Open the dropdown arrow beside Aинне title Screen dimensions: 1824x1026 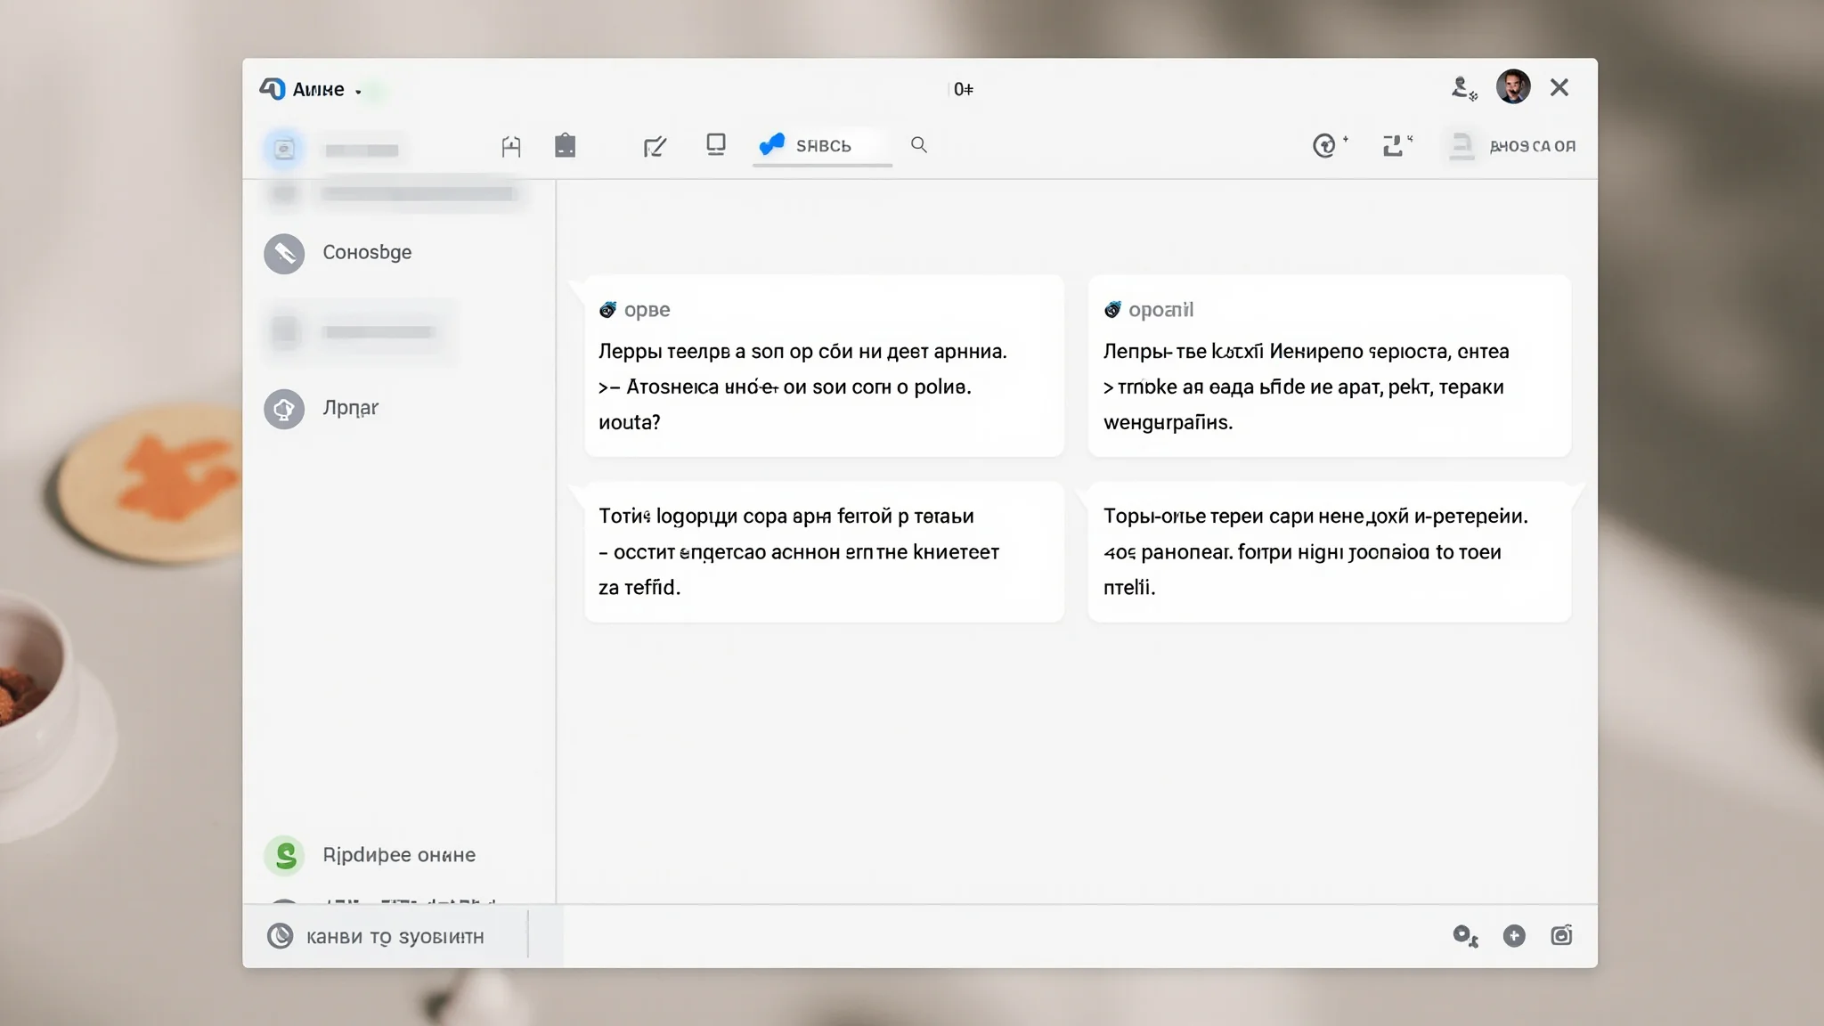click(358, 92)
